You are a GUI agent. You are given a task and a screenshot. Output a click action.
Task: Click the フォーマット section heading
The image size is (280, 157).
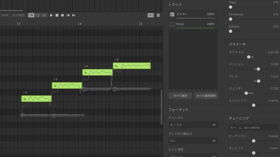pyautogui.click(x=178, y=110)
